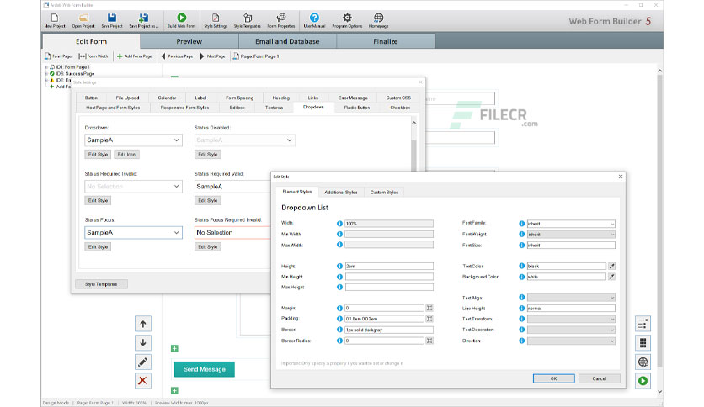Click green play icon on right edge
This screenshot has width=704, height=407.
click(643, 381)
